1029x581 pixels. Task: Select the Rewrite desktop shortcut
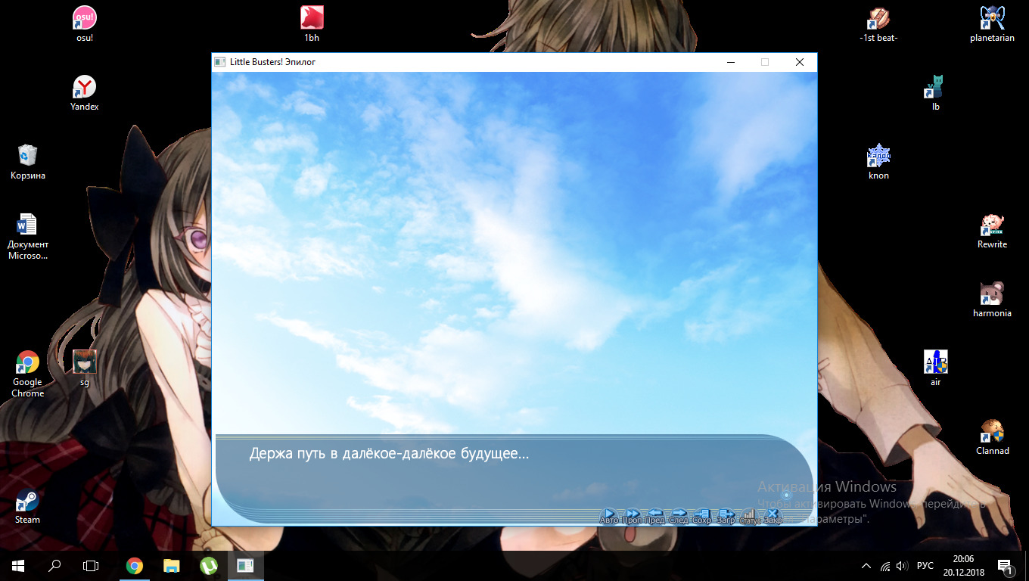click(992, 230)
